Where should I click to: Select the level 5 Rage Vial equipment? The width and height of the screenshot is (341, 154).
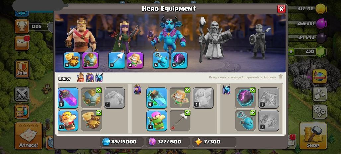[x=68, y=98]
